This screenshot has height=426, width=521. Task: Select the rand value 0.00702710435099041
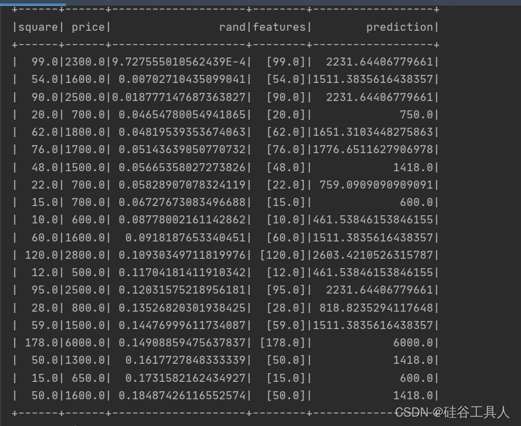coord(182,80)
